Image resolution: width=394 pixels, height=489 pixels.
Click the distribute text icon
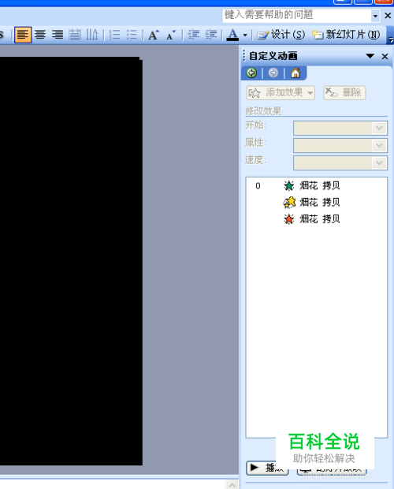click(75, 35)
